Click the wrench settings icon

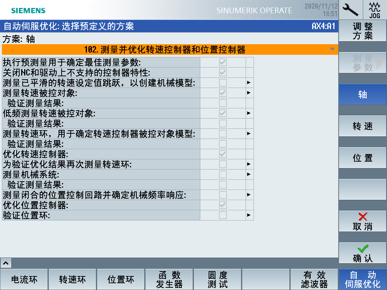point(350,10)
